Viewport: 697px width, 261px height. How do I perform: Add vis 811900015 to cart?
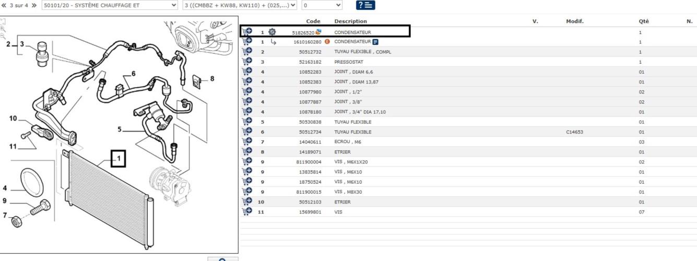click(247, 192)
